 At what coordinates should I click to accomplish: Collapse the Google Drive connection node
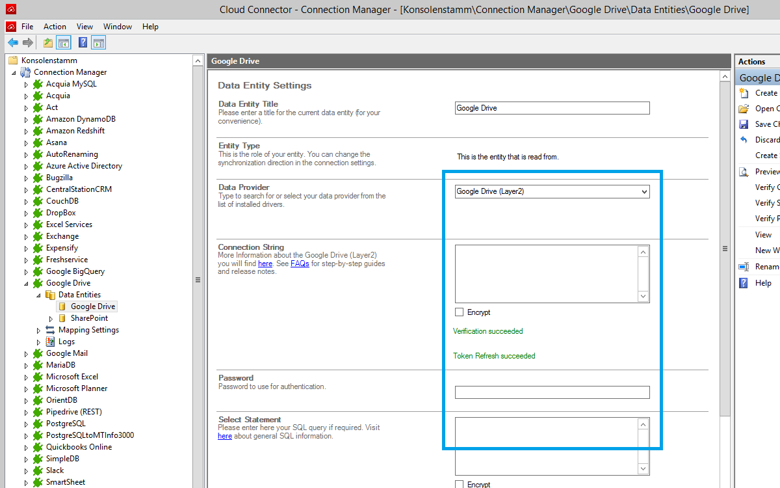27,284
